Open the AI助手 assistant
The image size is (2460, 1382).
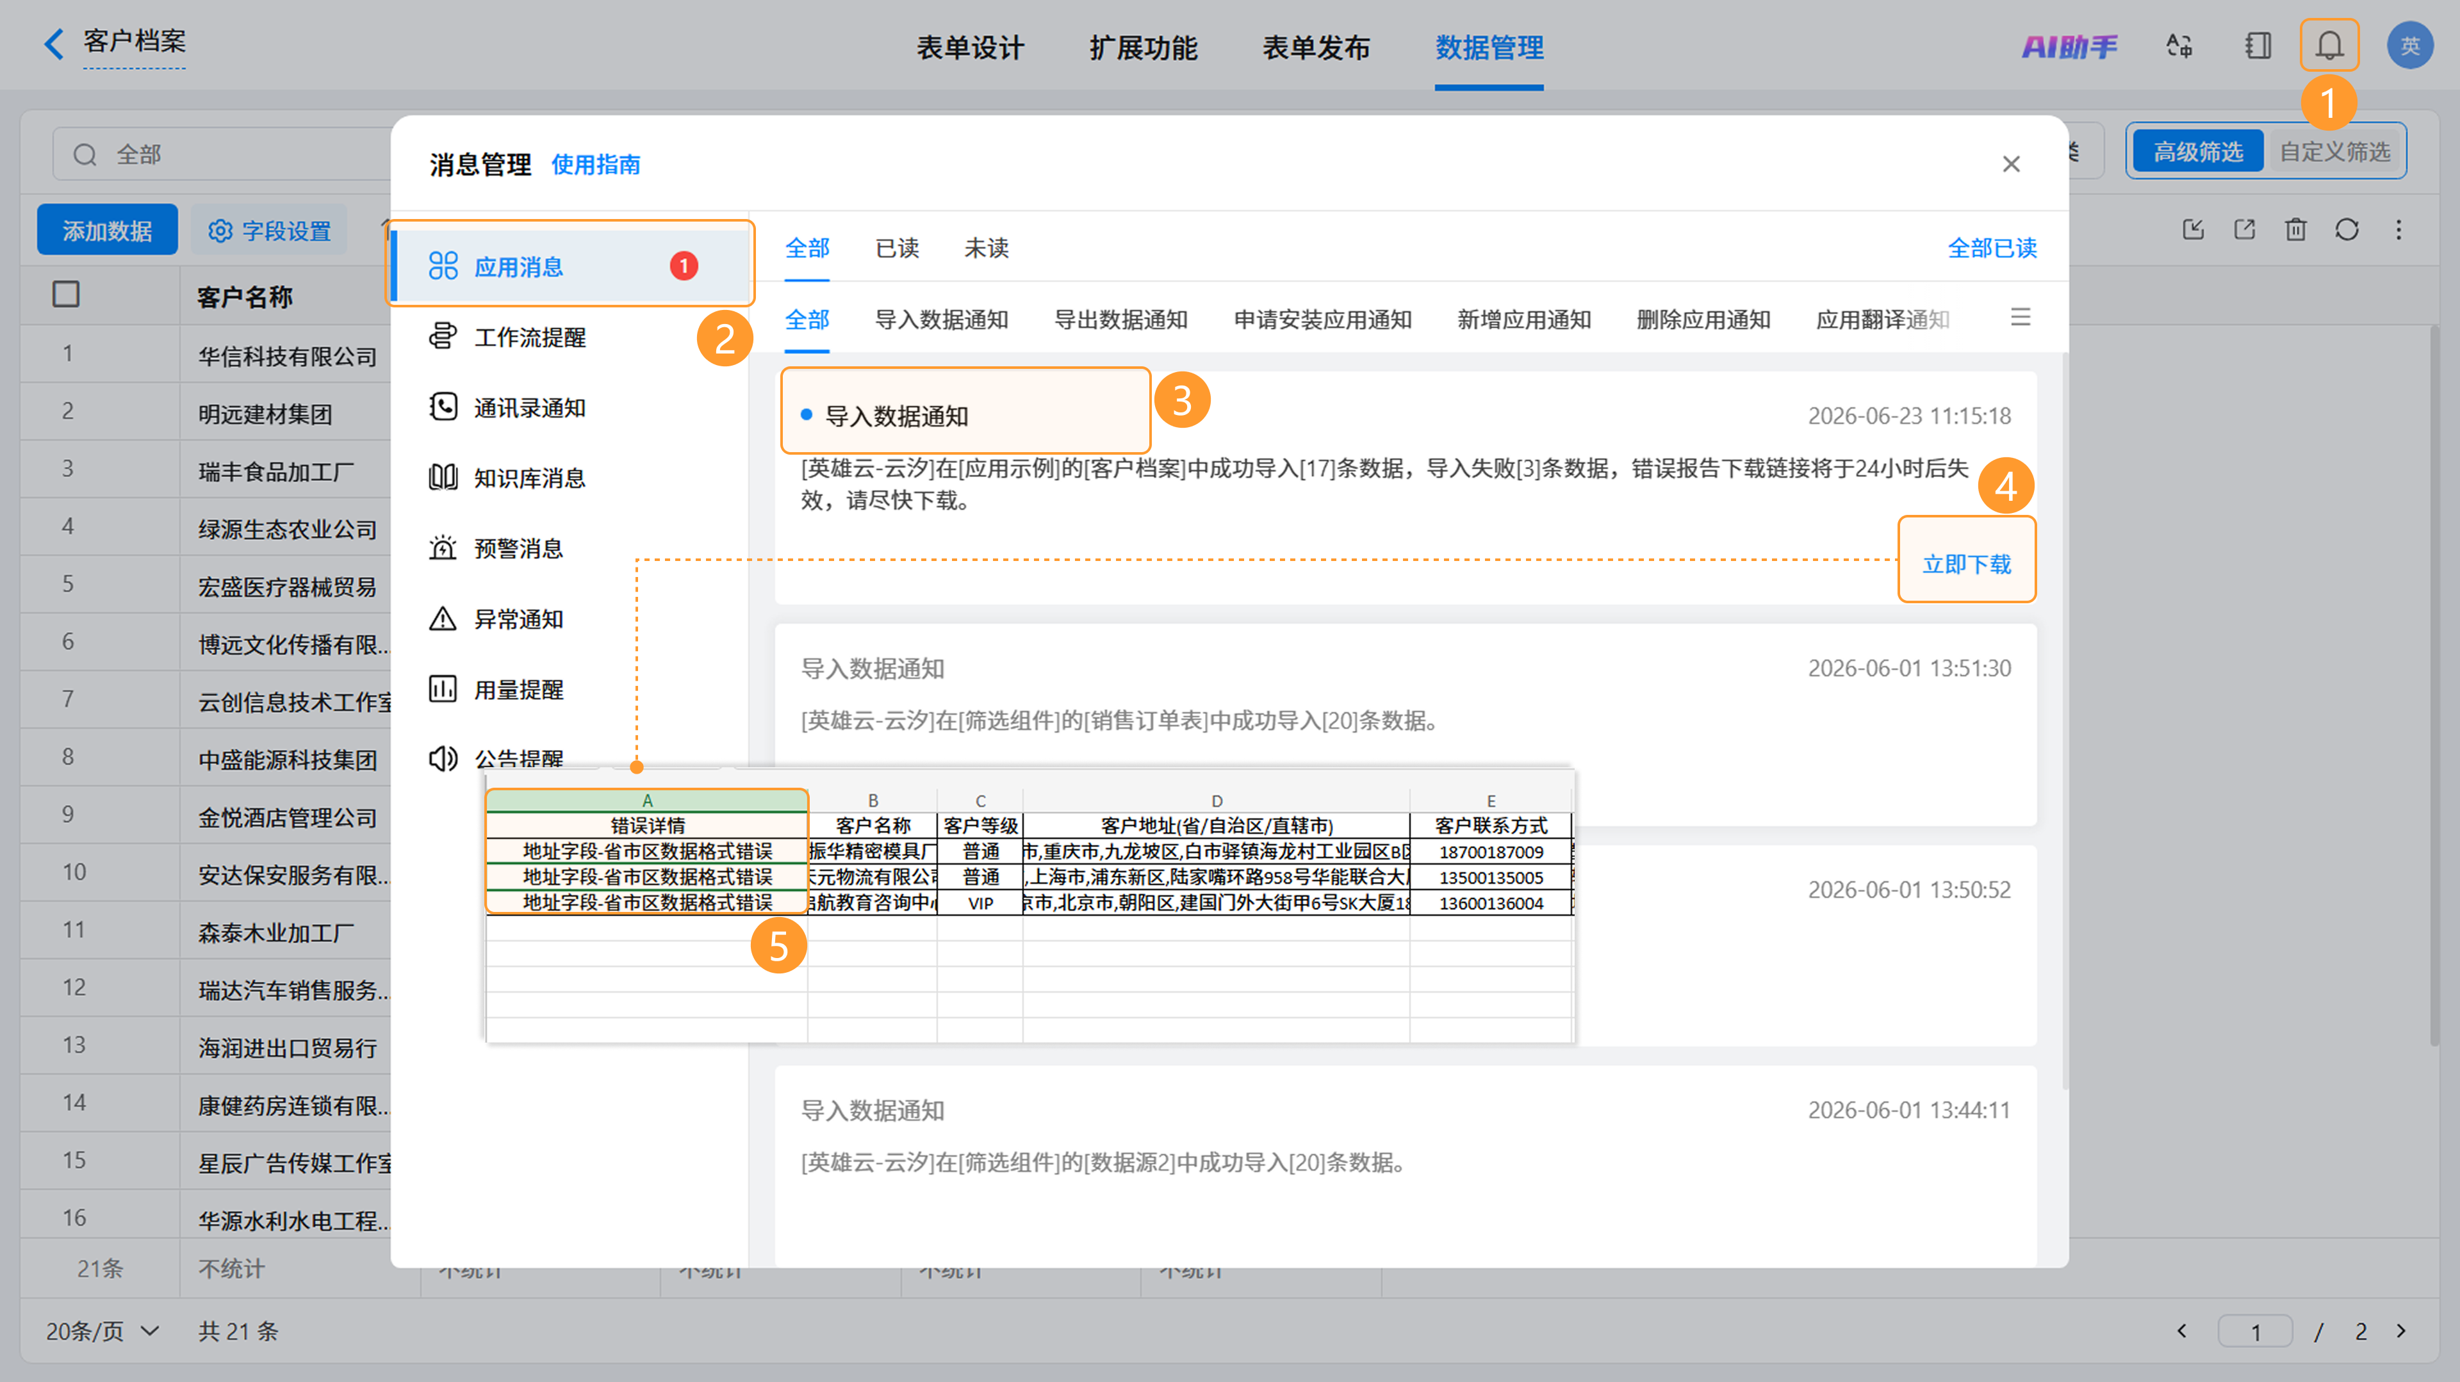click(x=2069, y=46)
